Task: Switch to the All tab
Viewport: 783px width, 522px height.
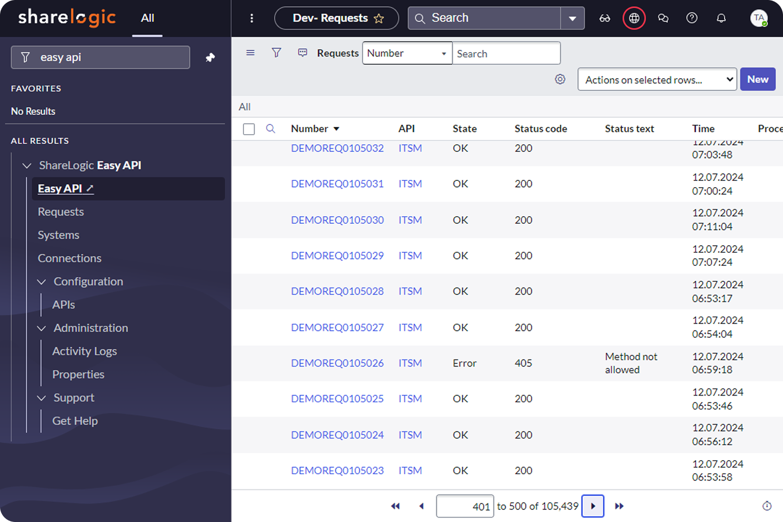Action: [x=148, y=18]
